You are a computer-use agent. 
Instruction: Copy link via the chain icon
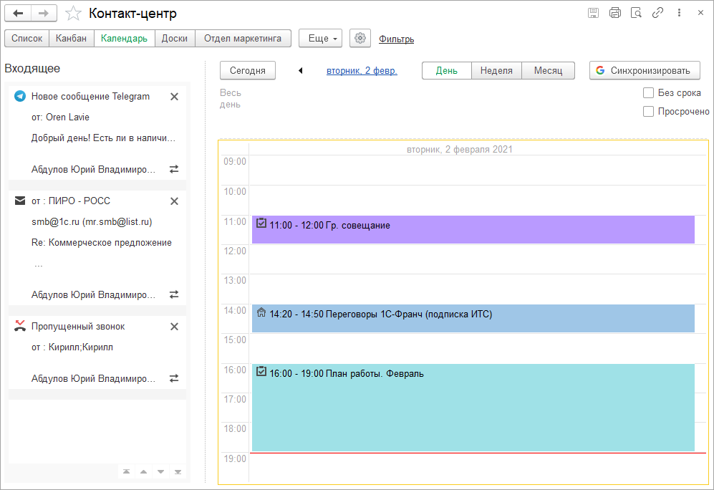(657, 13)
